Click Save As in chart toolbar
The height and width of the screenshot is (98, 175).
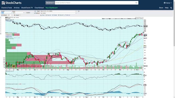click(x=48, y=15)
